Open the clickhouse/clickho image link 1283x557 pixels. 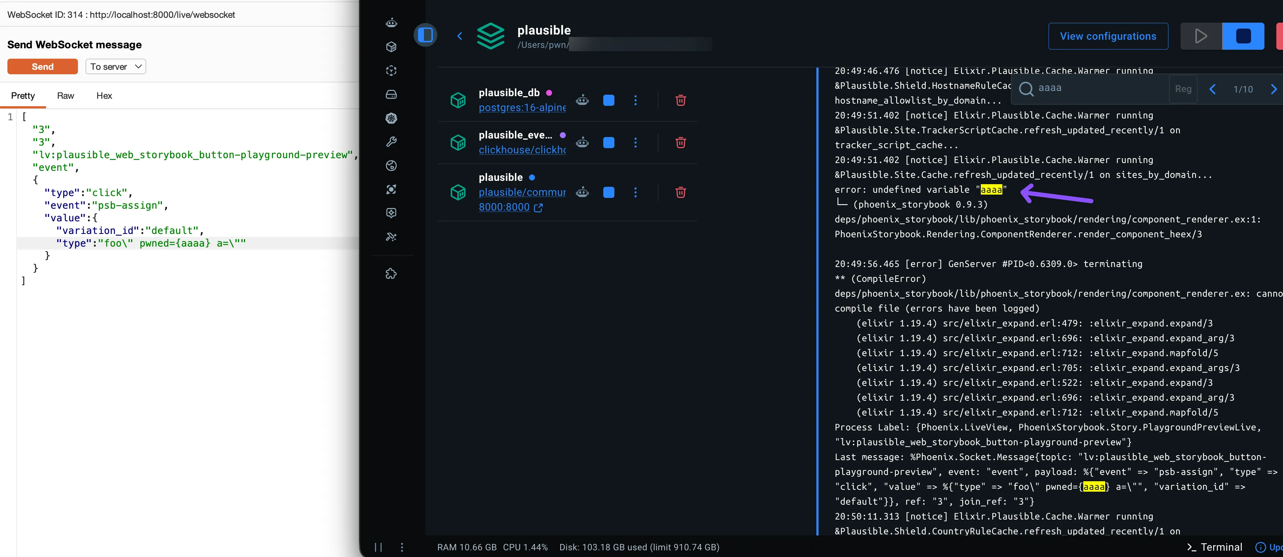coord(522,150)
